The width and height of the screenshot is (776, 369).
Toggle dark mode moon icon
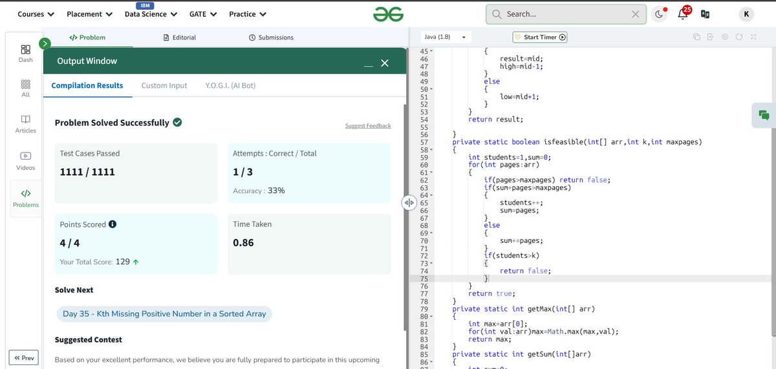coord(659,14)
